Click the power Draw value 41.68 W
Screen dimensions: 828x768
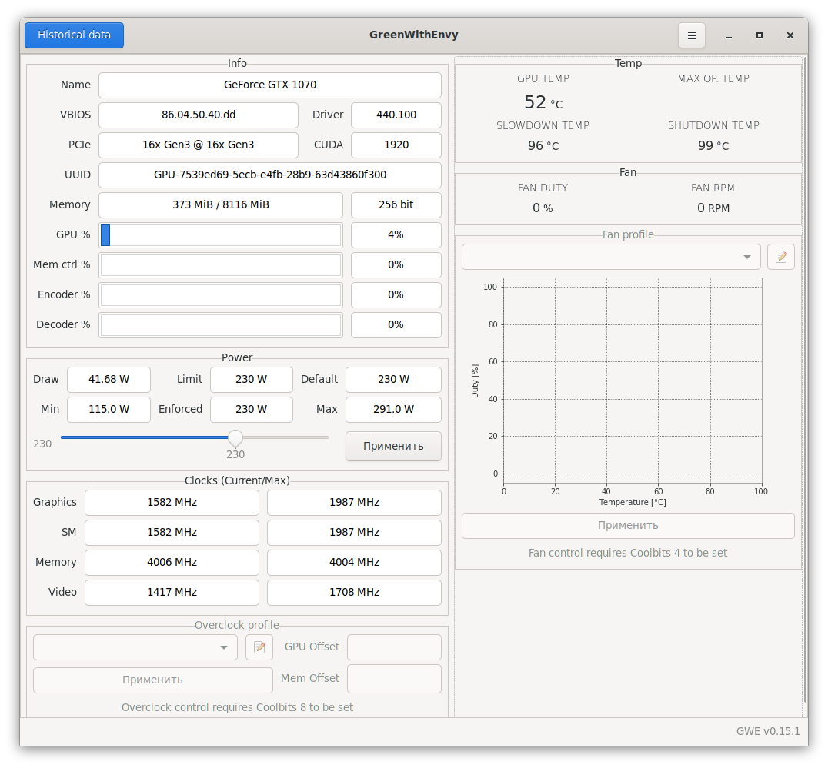click(x=109, y=380)
